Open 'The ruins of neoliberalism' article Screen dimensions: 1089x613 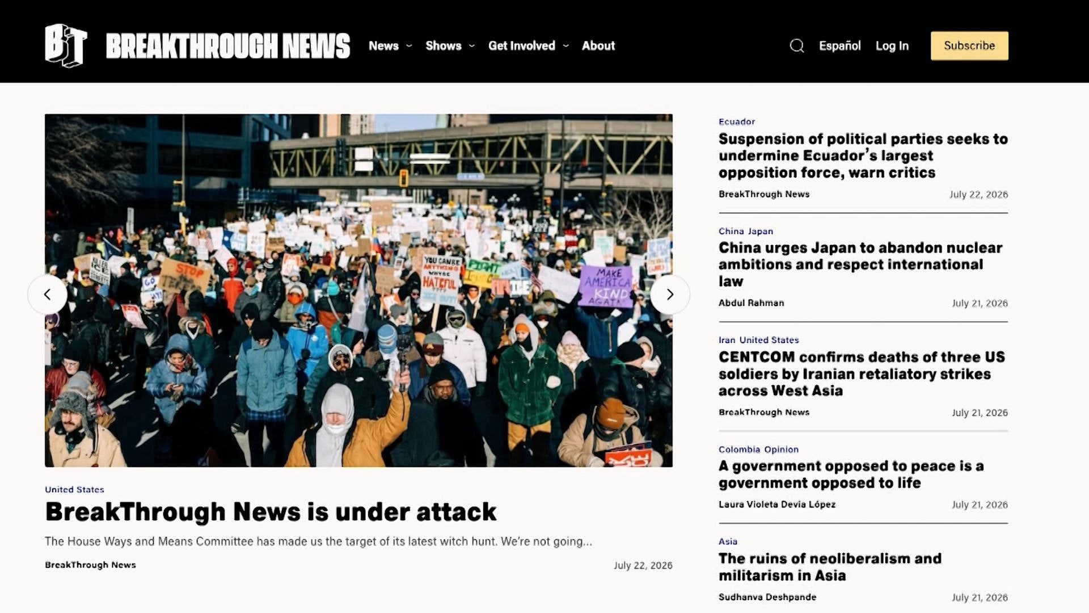pos(830,567)
